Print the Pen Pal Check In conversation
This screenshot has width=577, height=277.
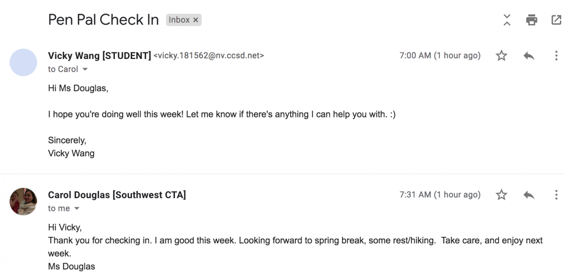pyautogui.click(x=532, y=20)
